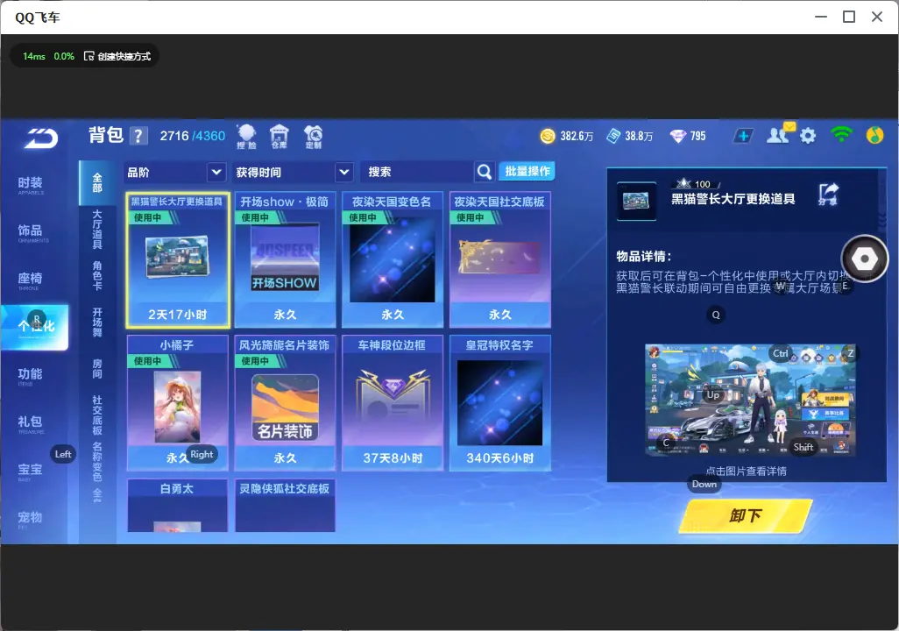The height and width of the screenshot is (631, 899).
Task: Click the gold coin currency icon
Action: tap(548, 136)
